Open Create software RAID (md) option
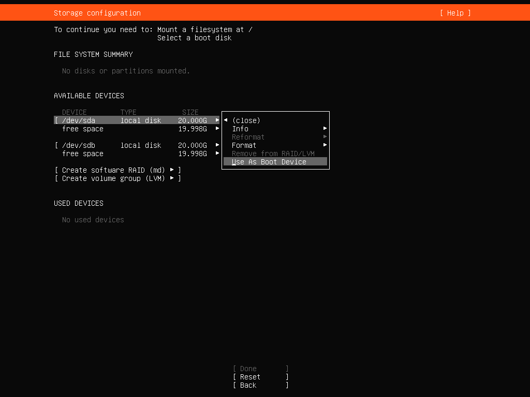Image resolution: width=530 pixels, height=397 pixels. pos(117,170)
